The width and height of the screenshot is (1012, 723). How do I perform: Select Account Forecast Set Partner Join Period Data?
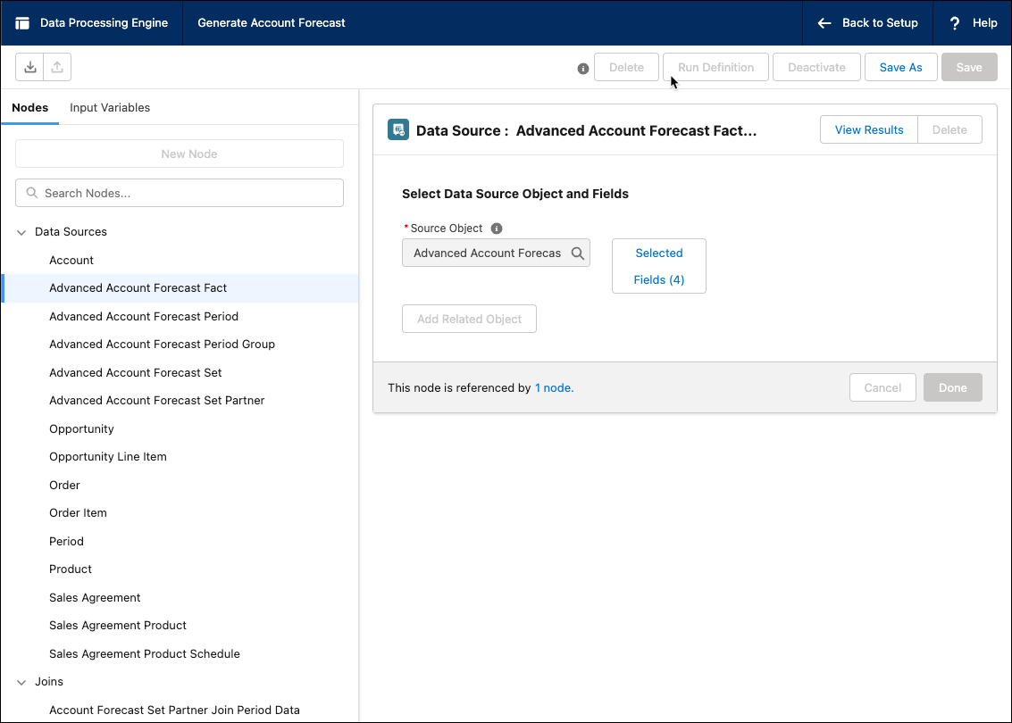180,711
